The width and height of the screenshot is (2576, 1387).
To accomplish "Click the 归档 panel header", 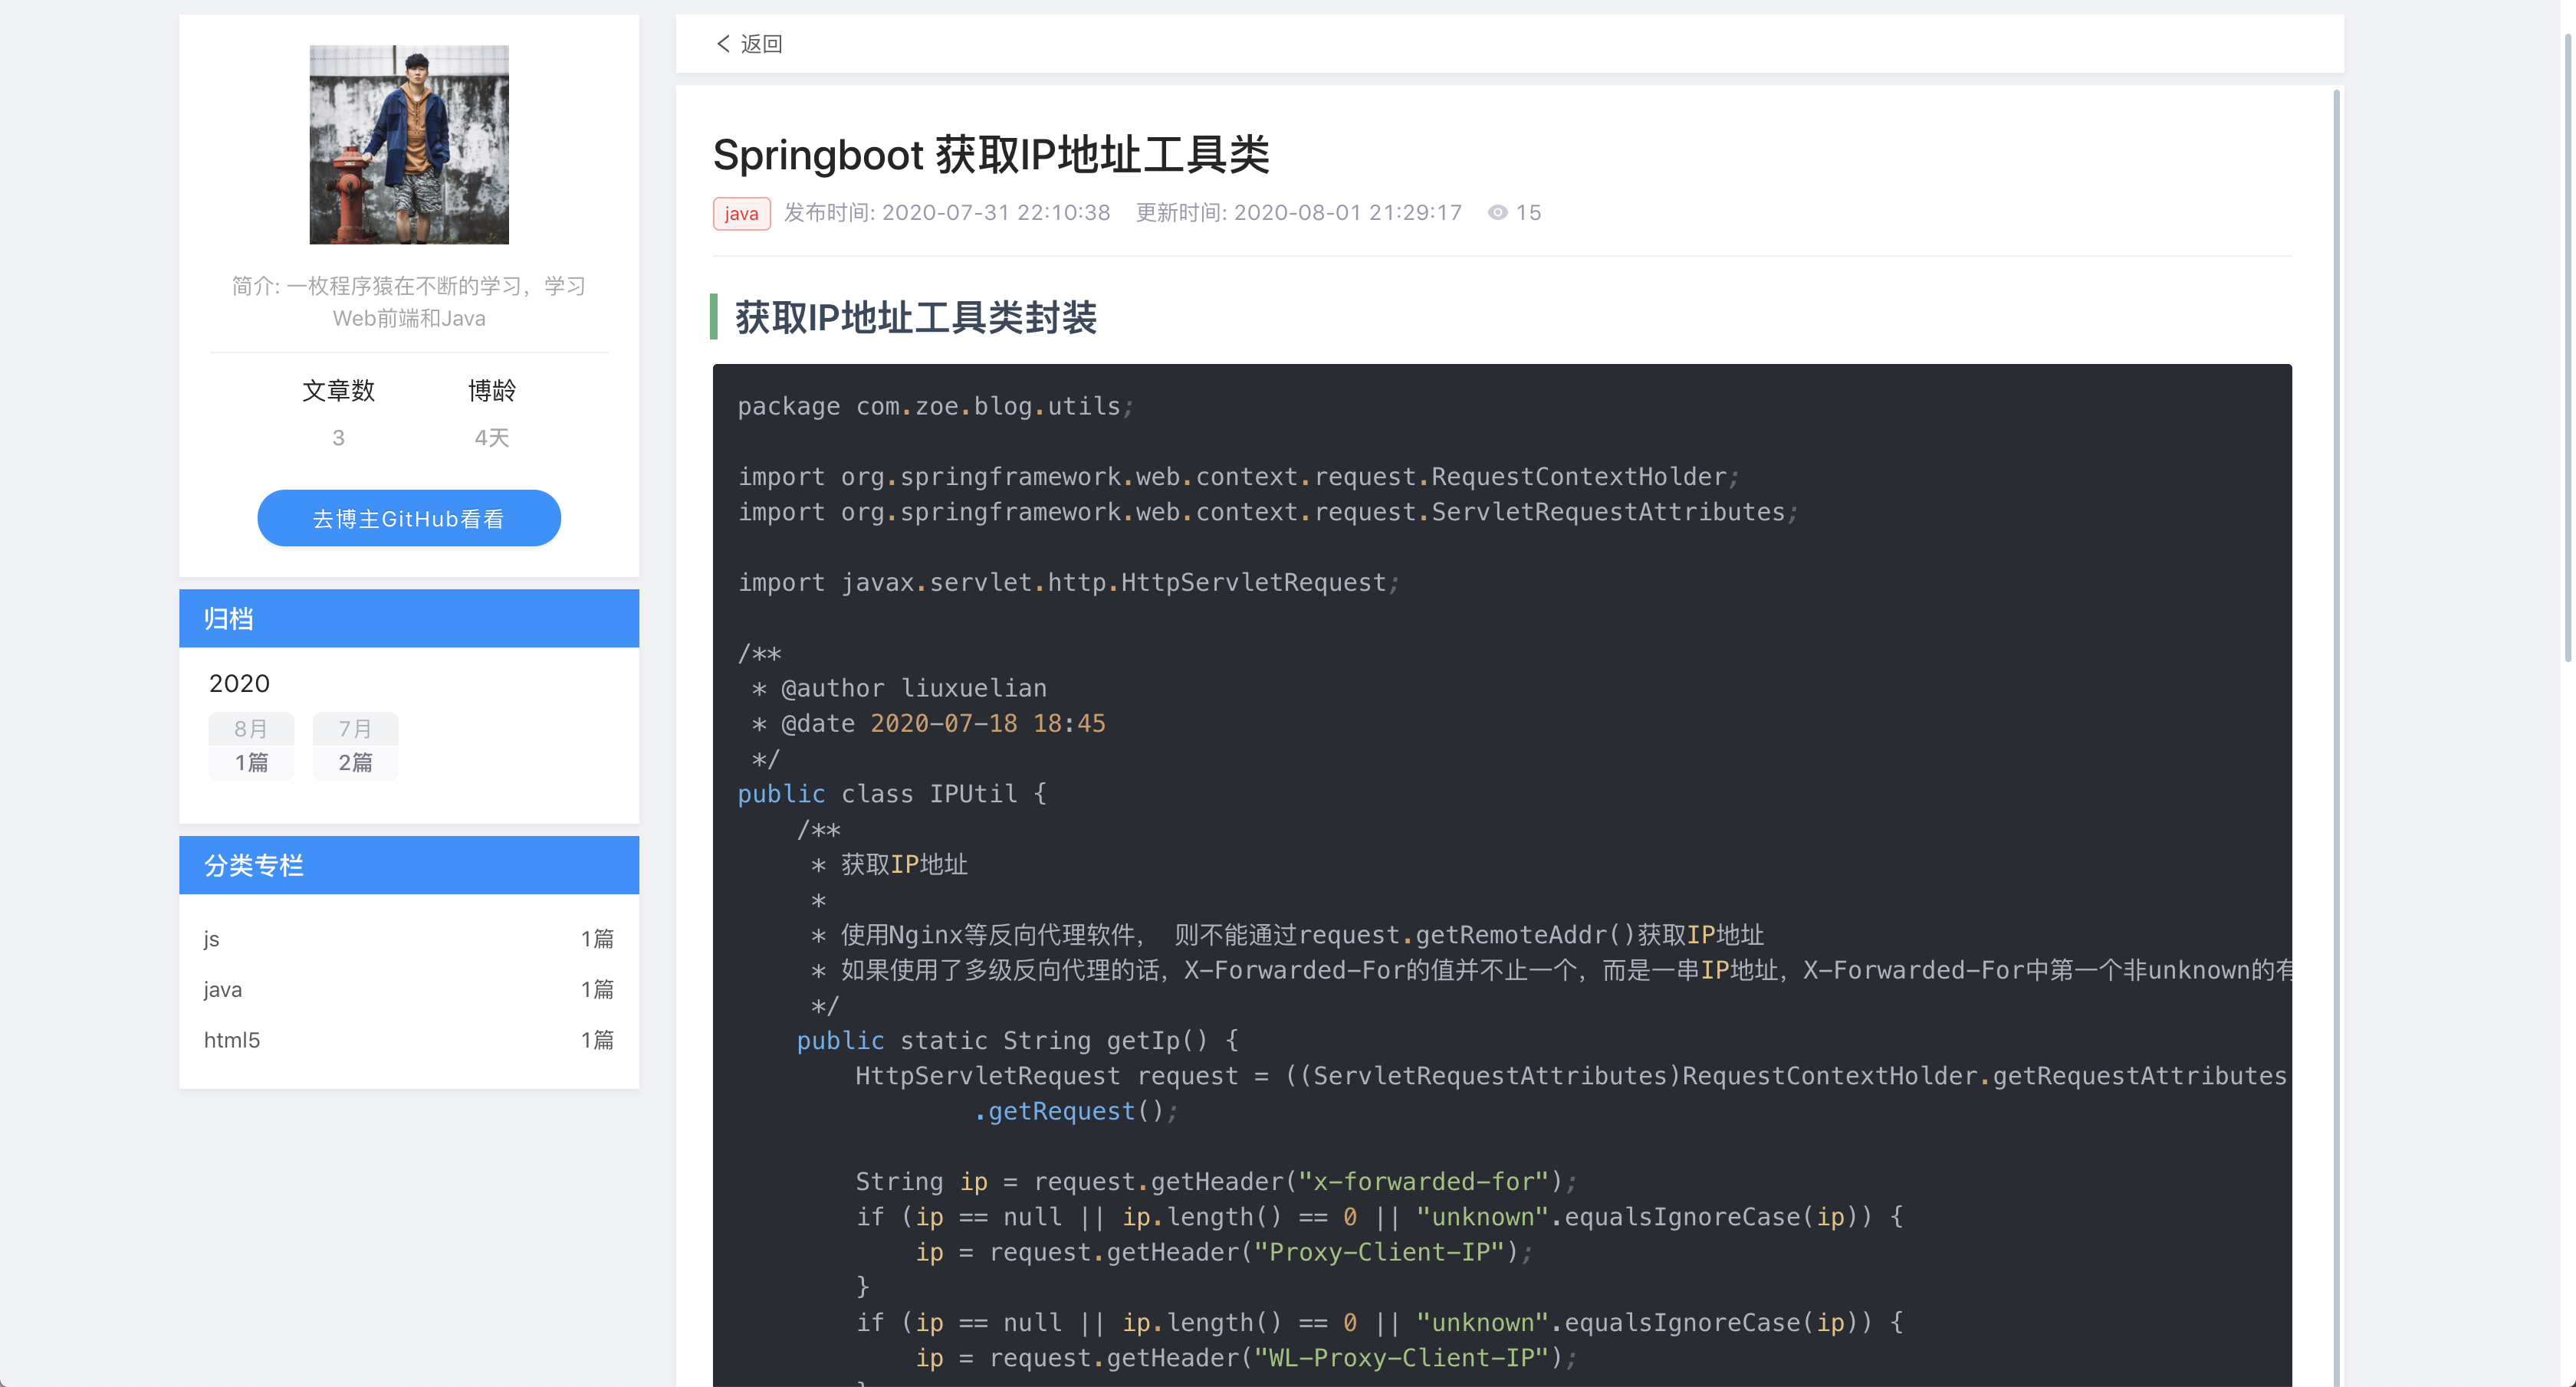I will coord(228,618).
